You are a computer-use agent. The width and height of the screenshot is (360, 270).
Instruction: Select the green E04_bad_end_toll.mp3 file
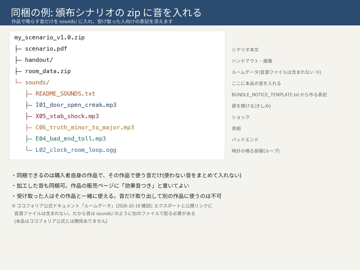pos(71,139)
